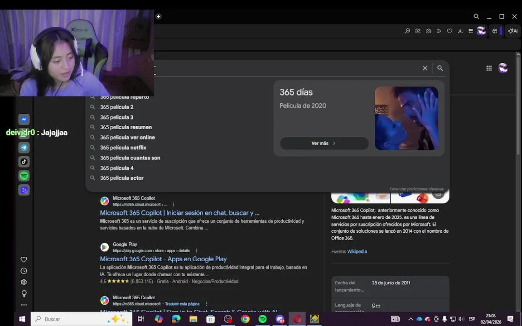Viewport: 522px width, 326px height.
Task: Open Windows Start menu
Action: click(22, 319)
